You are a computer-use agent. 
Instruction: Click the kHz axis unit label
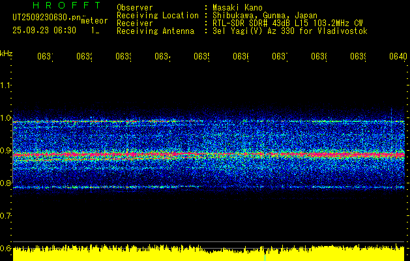6,54
